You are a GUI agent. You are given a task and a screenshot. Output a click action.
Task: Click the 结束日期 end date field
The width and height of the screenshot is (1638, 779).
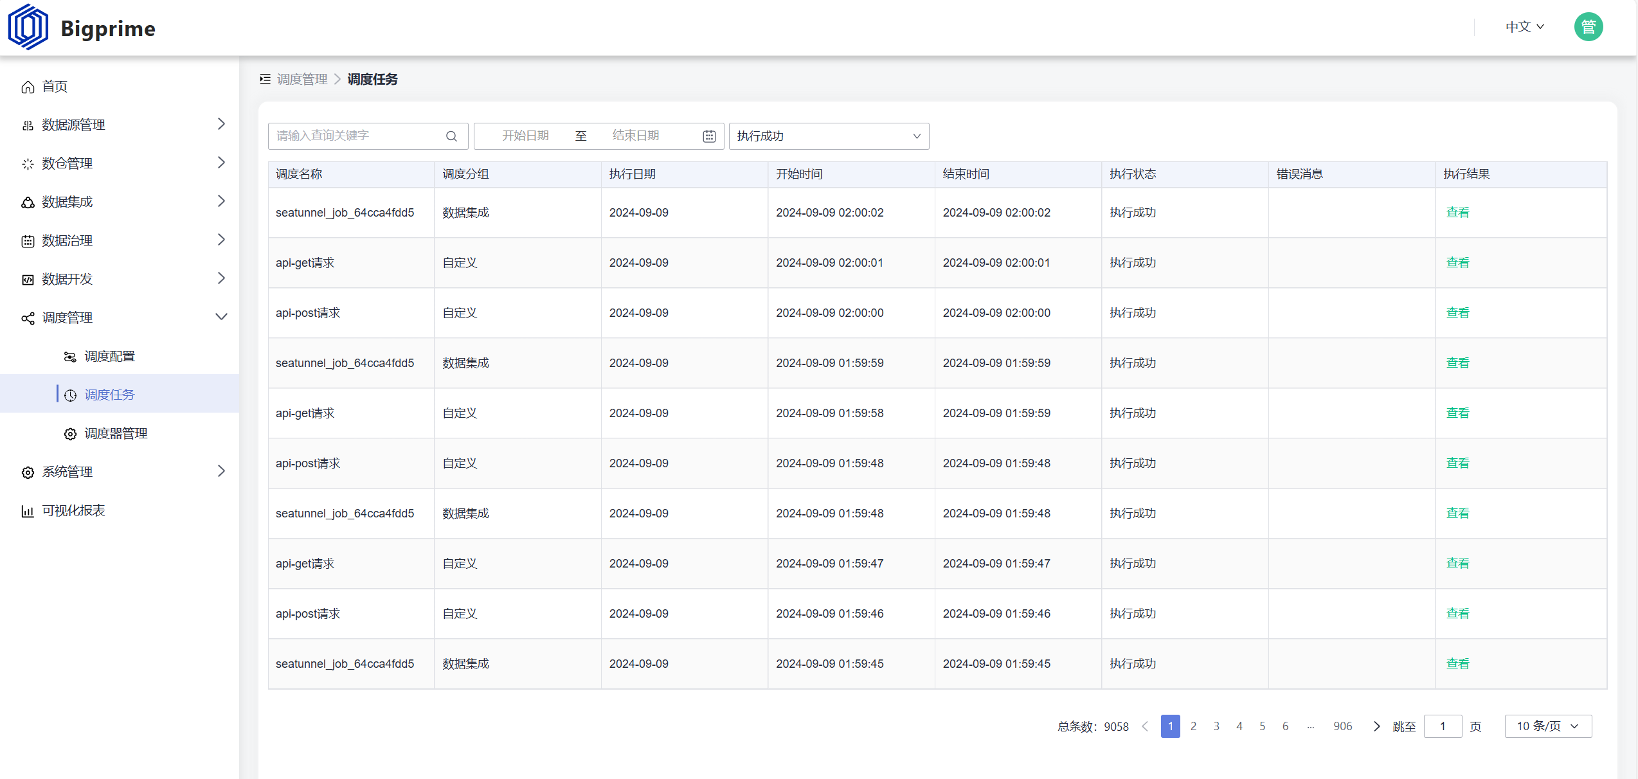[636, 136]
